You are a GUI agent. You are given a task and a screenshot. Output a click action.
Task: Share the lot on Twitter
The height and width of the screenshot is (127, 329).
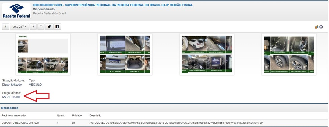pyautogui.click(x=49, y=27)
